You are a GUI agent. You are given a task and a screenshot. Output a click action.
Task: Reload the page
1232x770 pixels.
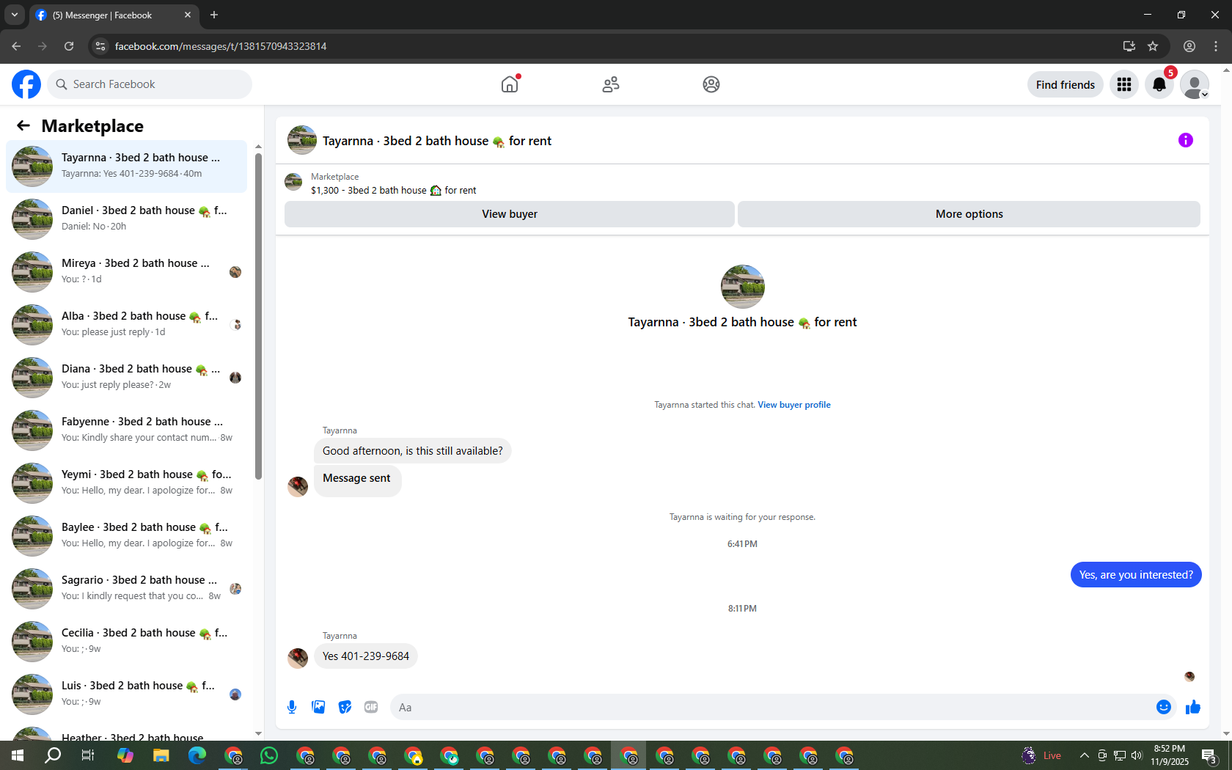[x=69, y=46]
